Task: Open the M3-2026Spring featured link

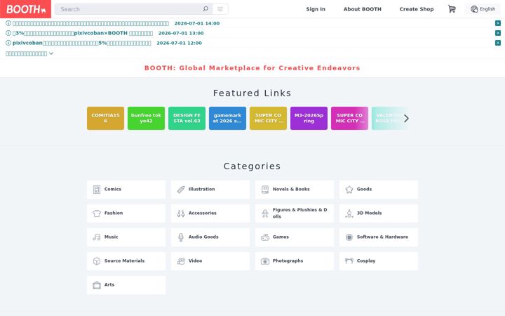Action: click(309, 119)
